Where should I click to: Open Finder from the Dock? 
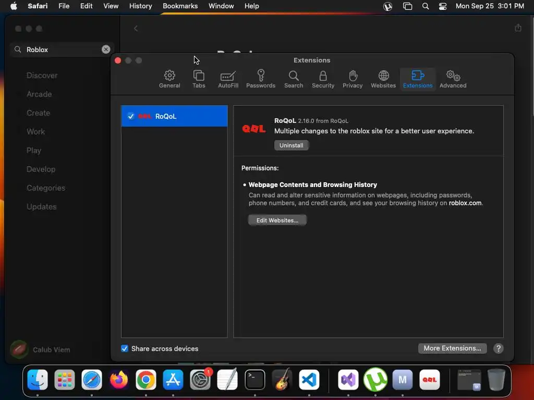(x=38, y=380)
